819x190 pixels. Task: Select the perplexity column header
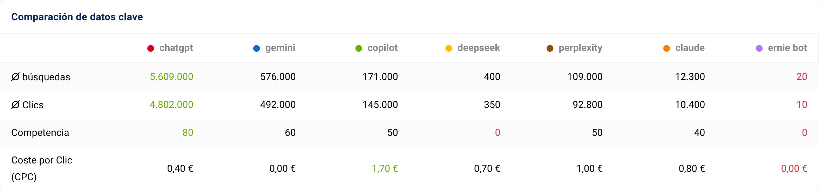(x=580, y=48)
